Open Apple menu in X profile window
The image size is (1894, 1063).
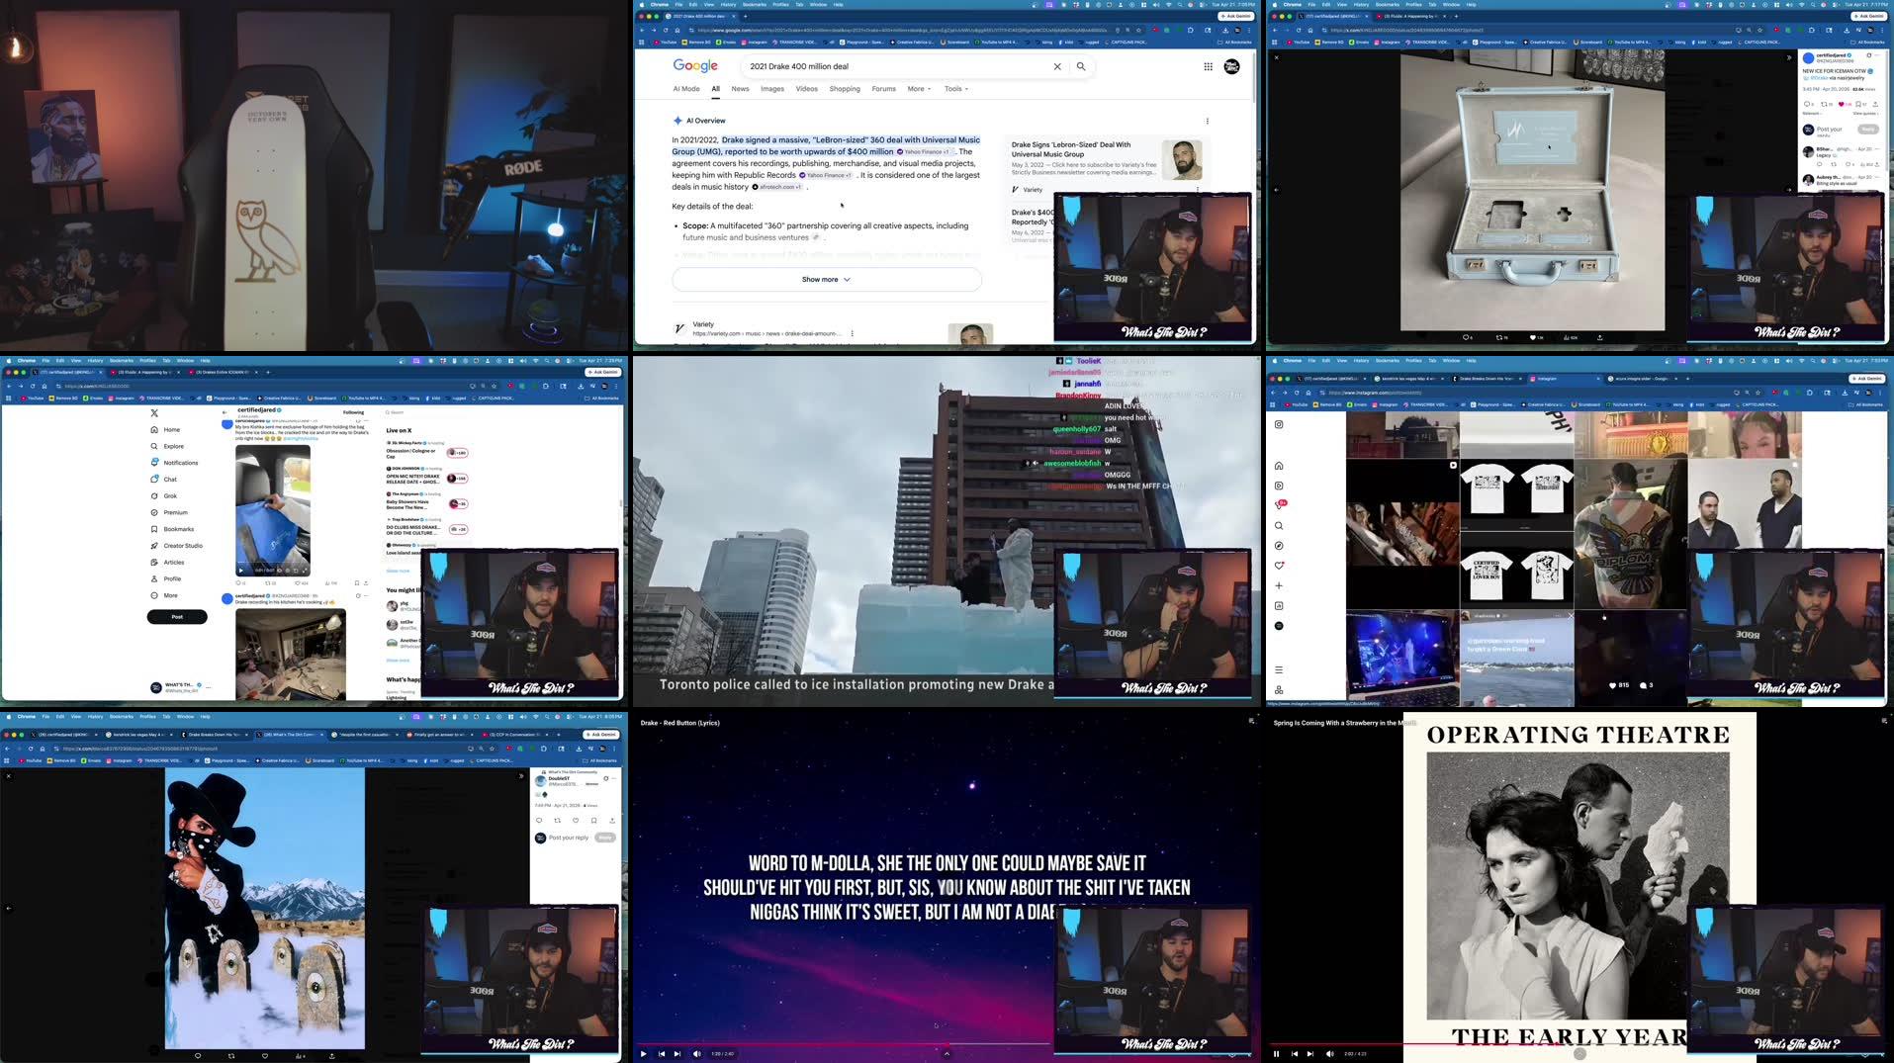[x=8, y=360]
